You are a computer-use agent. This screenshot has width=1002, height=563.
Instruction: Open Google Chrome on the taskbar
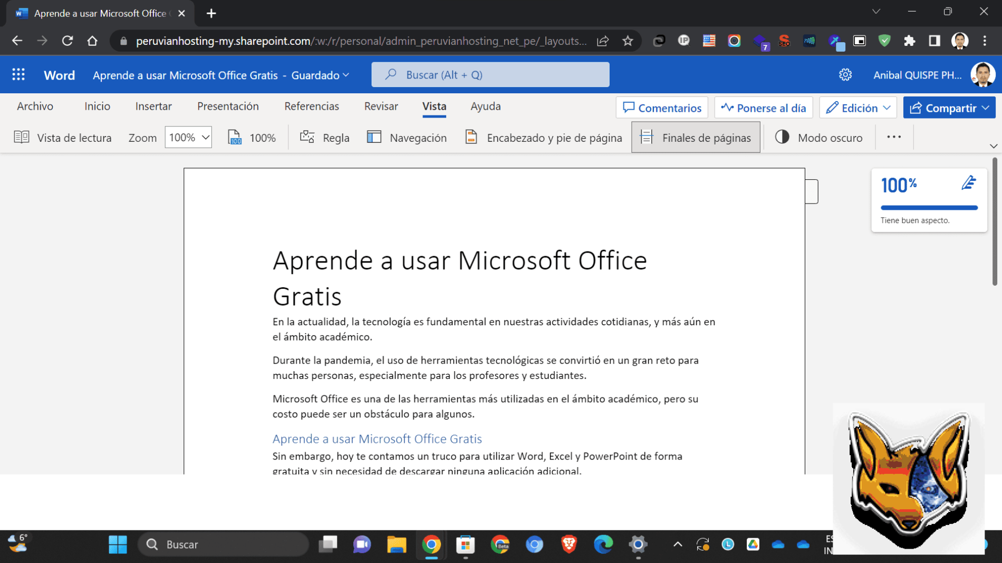pyautogui.click(x=431, y=545)
